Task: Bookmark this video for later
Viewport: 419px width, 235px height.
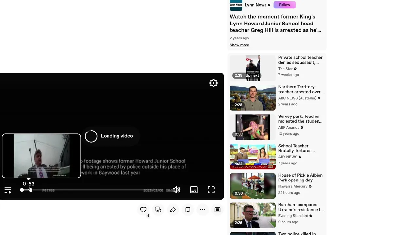Action: click(x=188, y=210)
